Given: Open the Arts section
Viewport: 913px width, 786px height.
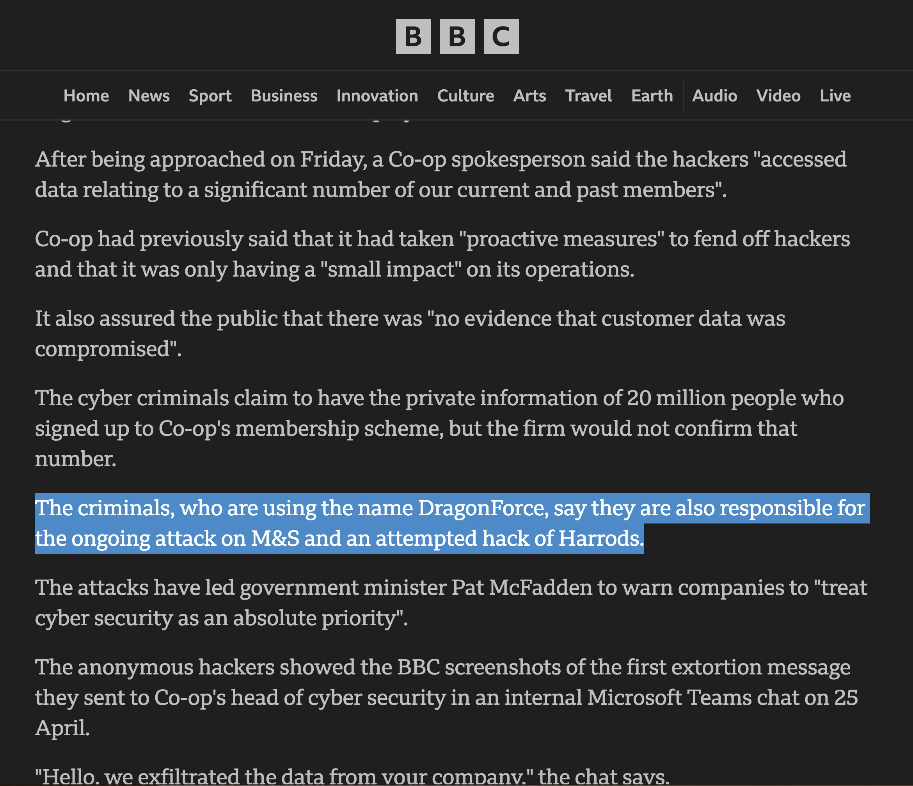Looking at the screenshot, I should [529, 96].
